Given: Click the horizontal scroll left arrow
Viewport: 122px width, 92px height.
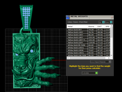Looking at the screenshot, I should coord(68,58).
